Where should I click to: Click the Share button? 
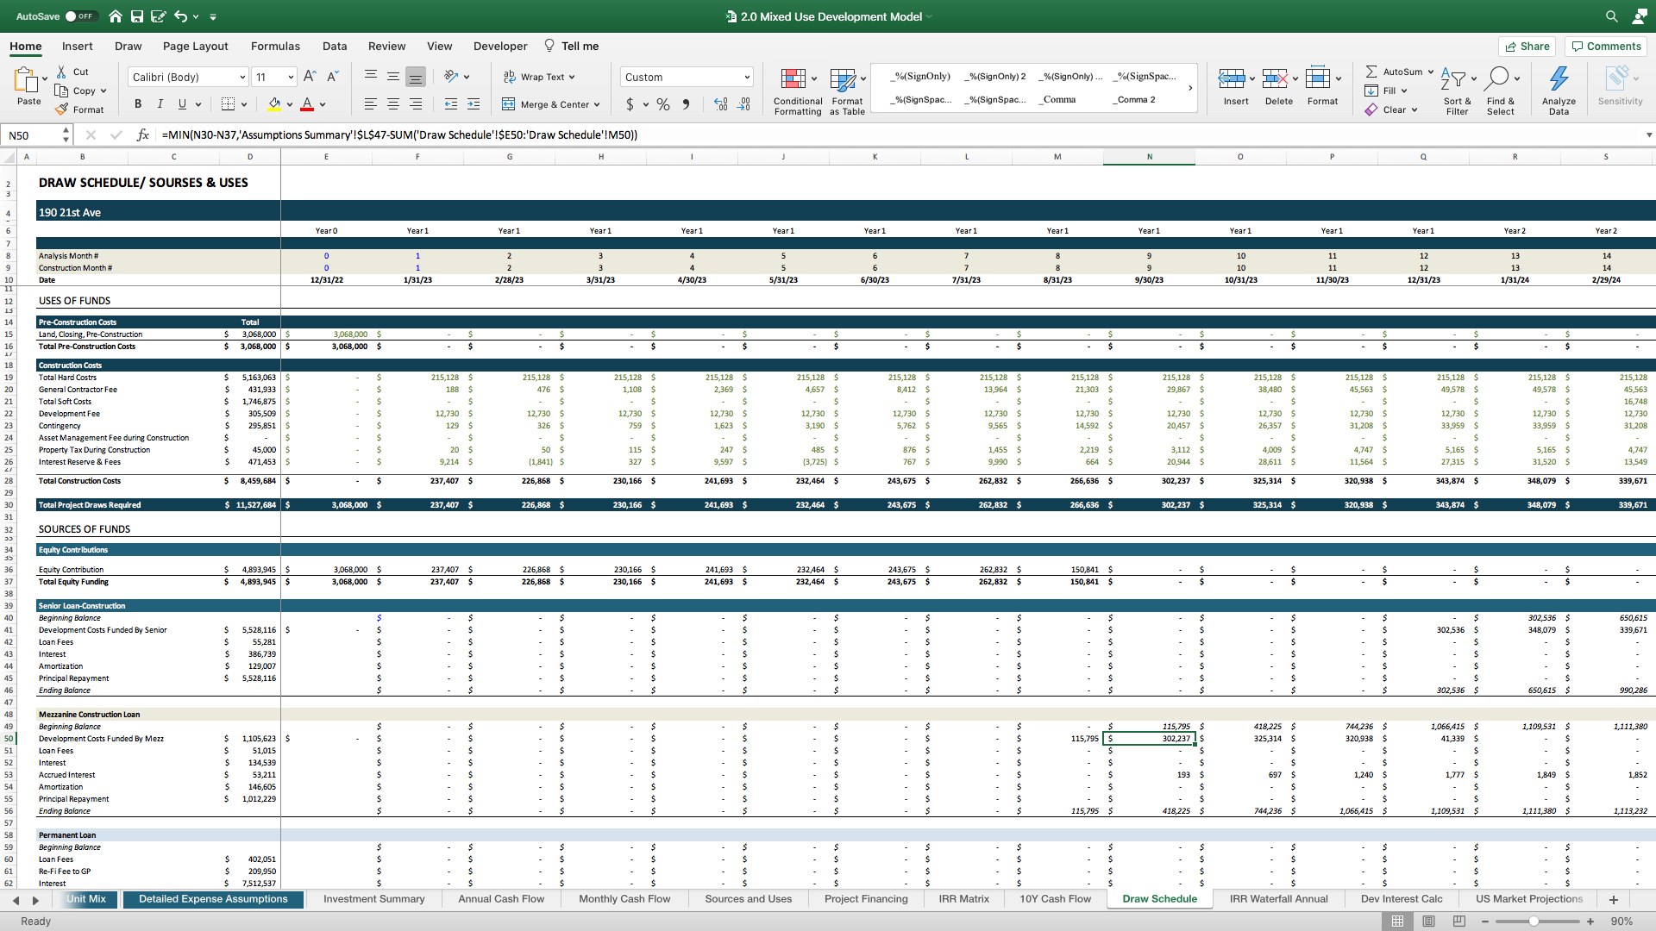tap(1526, 47)
